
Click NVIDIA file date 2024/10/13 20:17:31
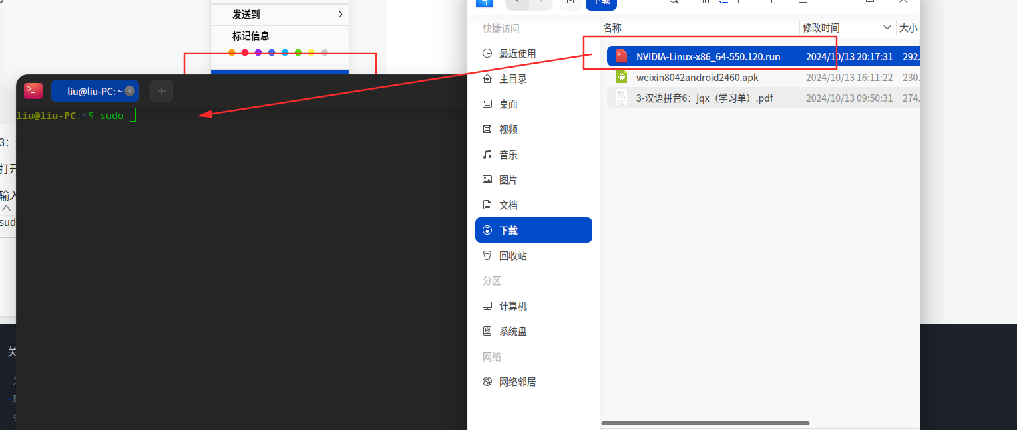pos(849,57)
